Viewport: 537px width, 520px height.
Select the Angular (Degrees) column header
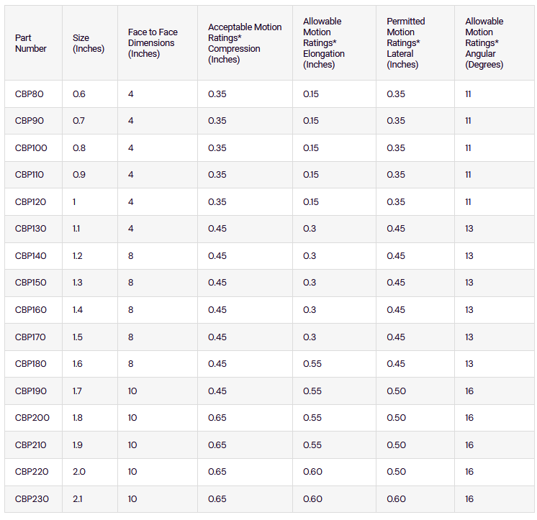pos(484,43)
